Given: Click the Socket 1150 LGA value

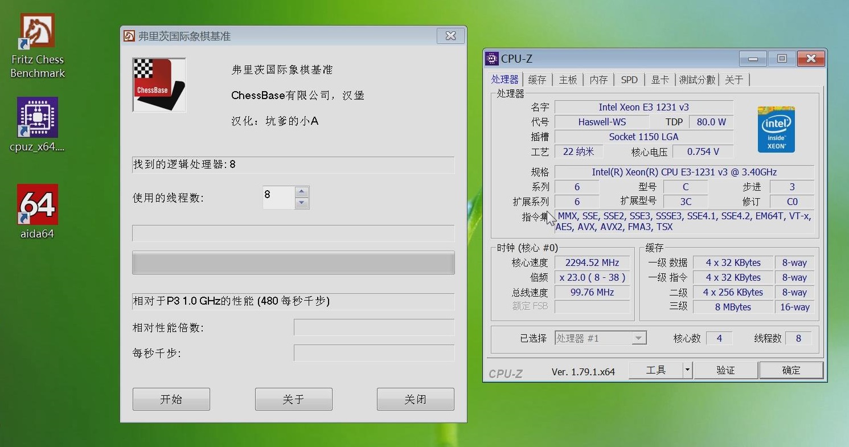Looking at the screenshot, I should click(644, 137).
